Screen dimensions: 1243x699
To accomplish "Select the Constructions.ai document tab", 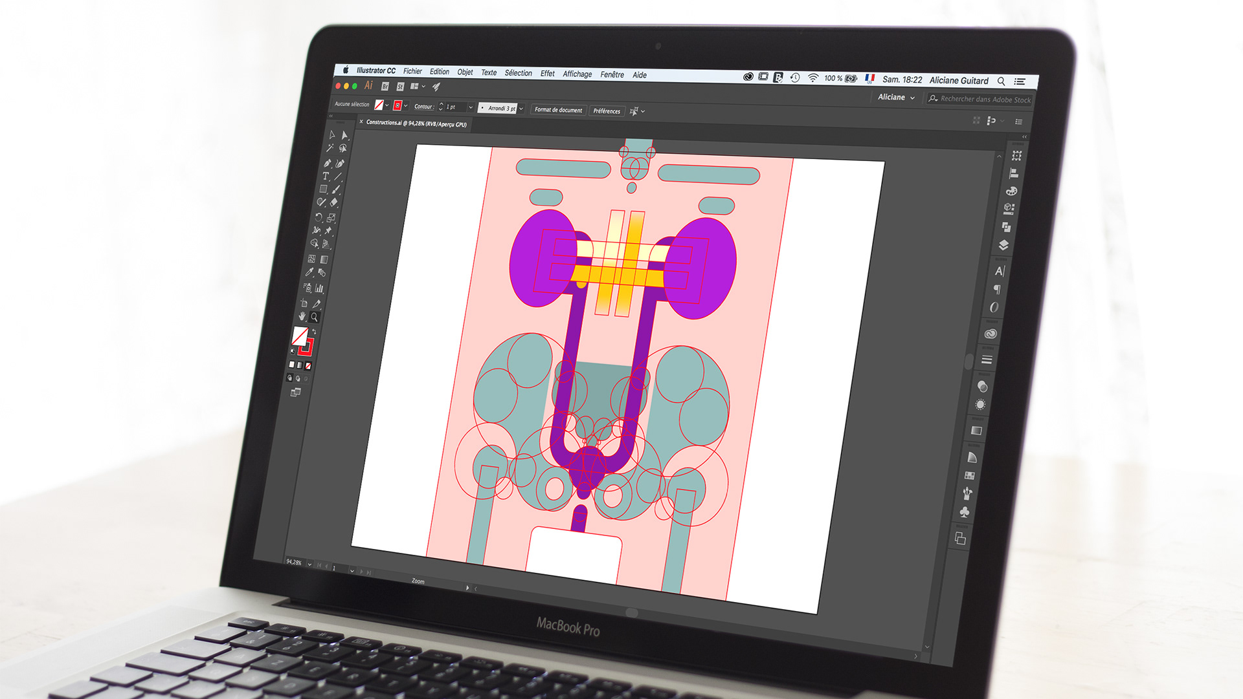I will pyautogui.click(x=416, y=123).
